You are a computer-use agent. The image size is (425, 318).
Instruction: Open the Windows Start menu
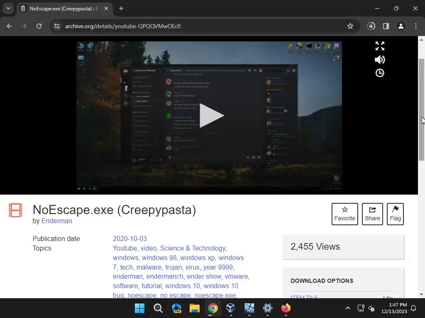click(139, 308)
